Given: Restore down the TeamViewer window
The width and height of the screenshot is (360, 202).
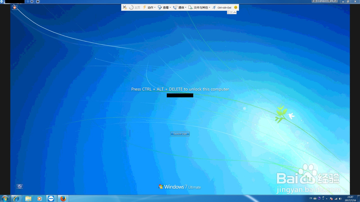Looking at the screenshot, I should click(348, 1).
